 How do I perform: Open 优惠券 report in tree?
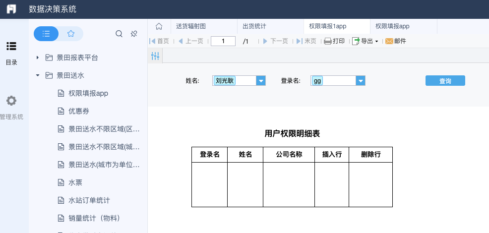click(x=78, y=111)
